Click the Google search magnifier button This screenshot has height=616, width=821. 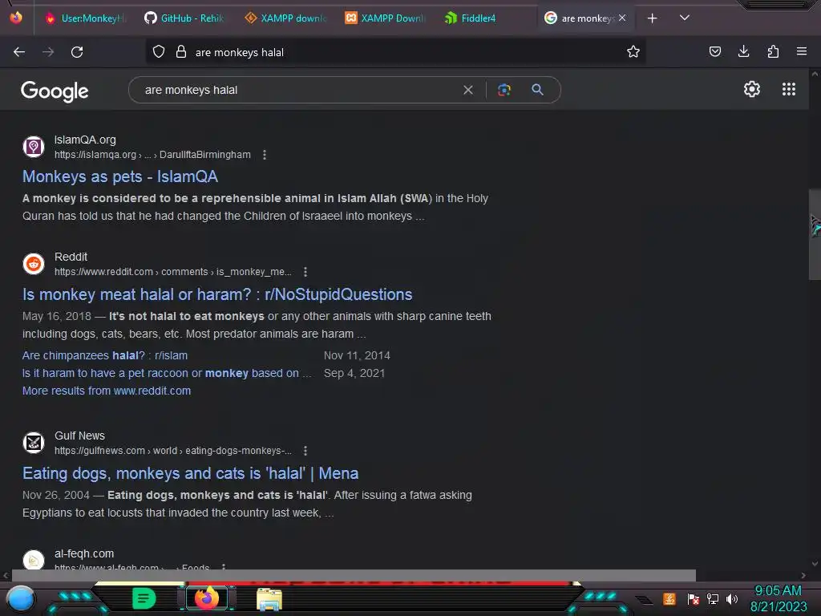(x=537, y=90)
